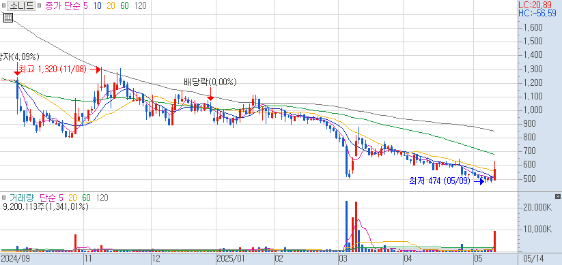Click the 1,300 price axis label
The image size is (562, 265).
click(x=533, y=69)
